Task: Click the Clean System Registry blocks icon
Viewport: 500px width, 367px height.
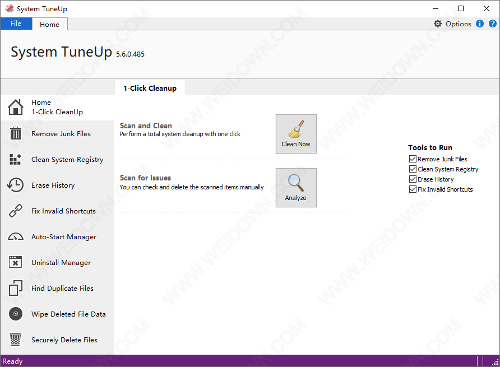Action: (15, 159)
